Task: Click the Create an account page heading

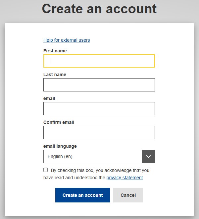Action: tap(99, 9)
